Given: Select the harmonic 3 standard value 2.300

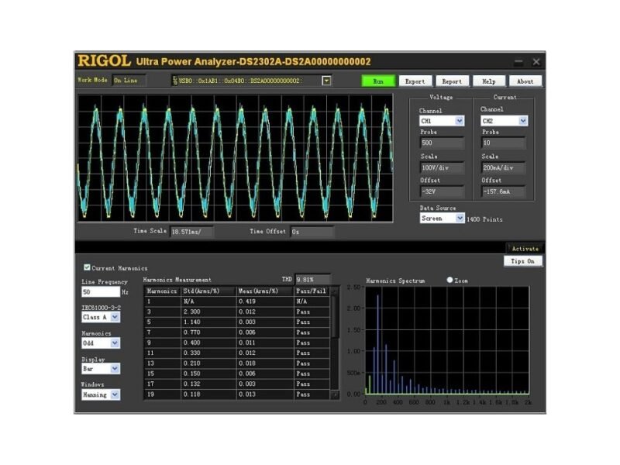Looking at the screenshot, I should pyautogui.click(x=208, y=312).
